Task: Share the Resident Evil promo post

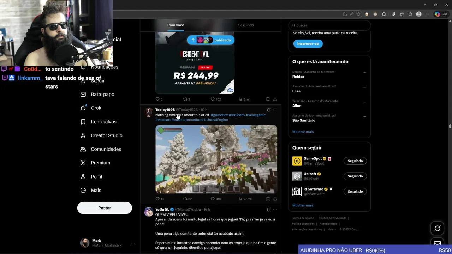Action: point(275,99)
